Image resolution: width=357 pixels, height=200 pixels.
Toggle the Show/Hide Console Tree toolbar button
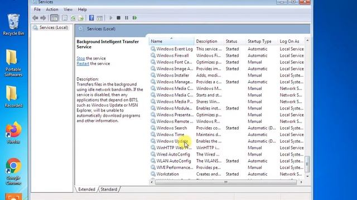54,18
